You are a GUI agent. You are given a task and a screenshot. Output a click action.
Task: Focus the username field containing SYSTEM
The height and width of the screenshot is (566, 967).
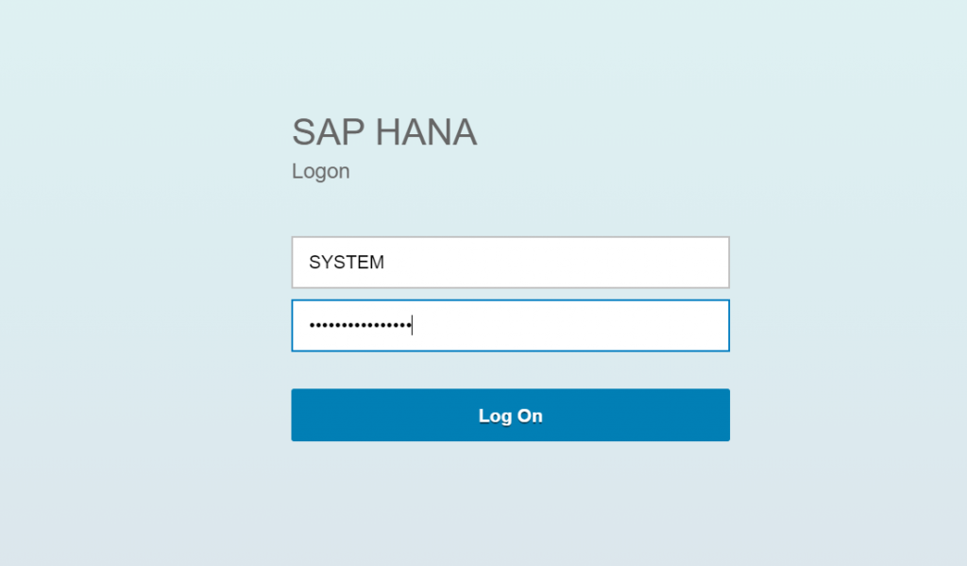(510, 263)
